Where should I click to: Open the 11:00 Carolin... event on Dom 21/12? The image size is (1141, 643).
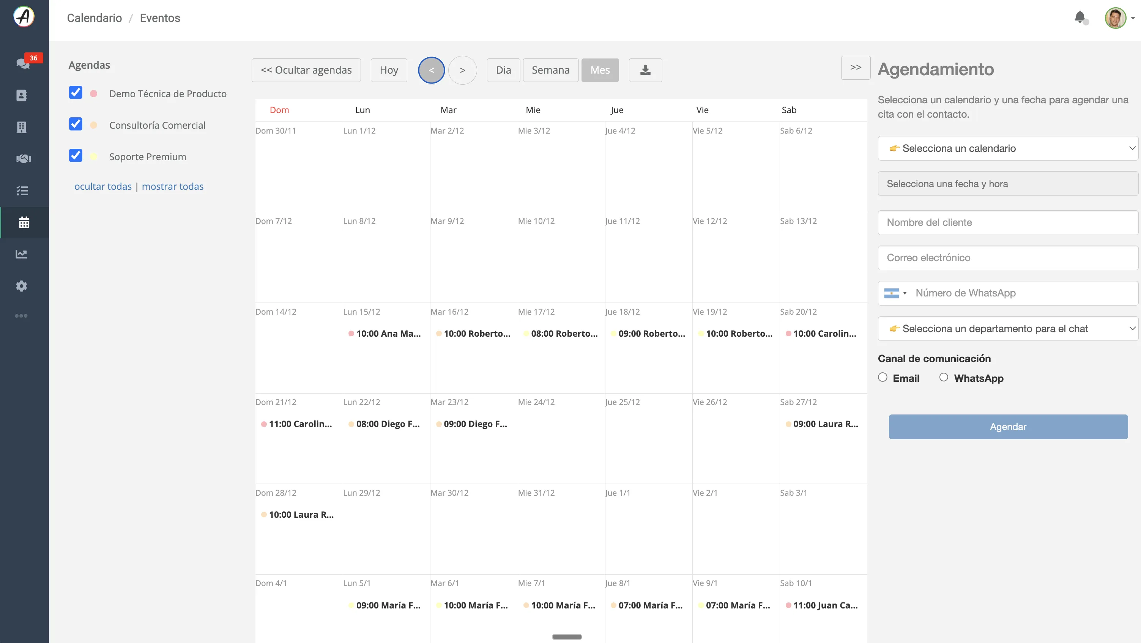click(x=296, y=424)
